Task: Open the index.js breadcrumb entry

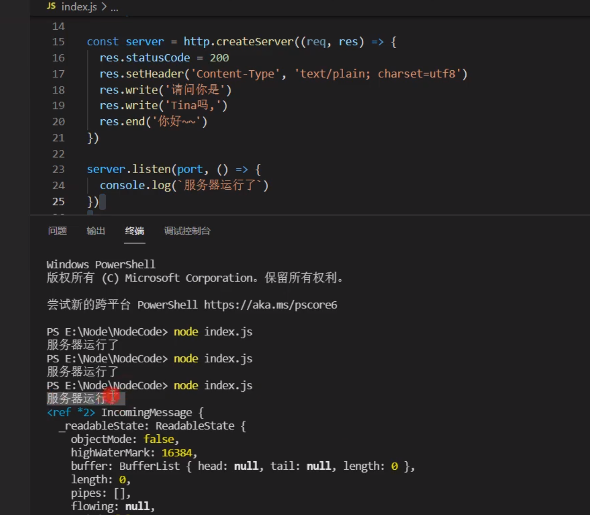Action: (x=79, y=7)
